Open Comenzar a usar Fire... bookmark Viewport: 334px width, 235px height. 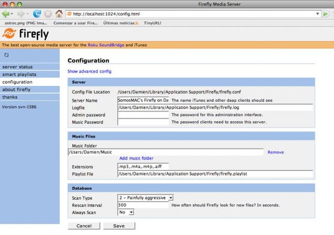click(76, 23)
